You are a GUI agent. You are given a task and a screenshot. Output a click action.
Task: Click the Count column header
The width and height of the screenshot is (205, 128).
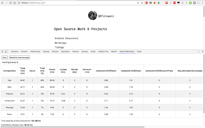tap(32, 71)
